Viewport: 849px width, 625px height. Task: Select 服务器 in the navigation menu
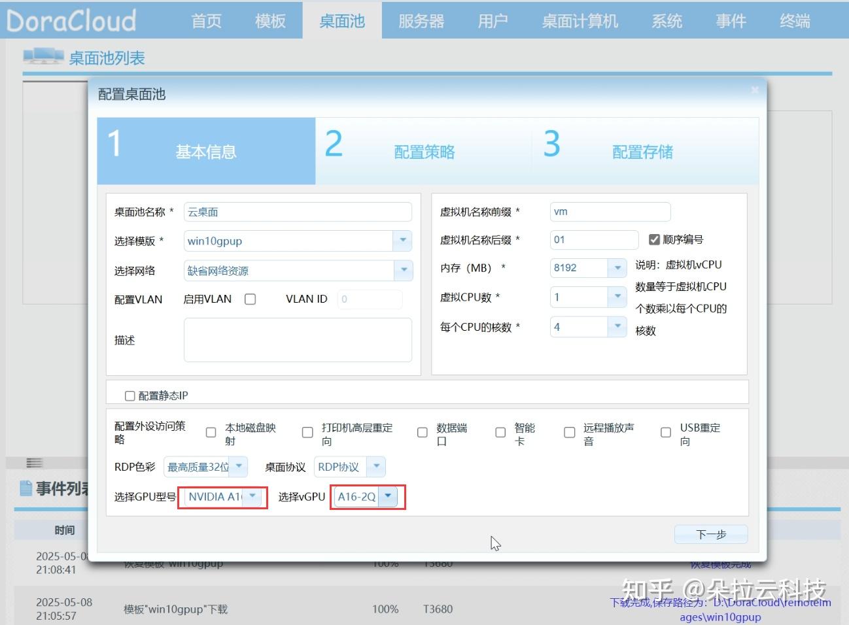pyautogui.click(x=421, y=20)
